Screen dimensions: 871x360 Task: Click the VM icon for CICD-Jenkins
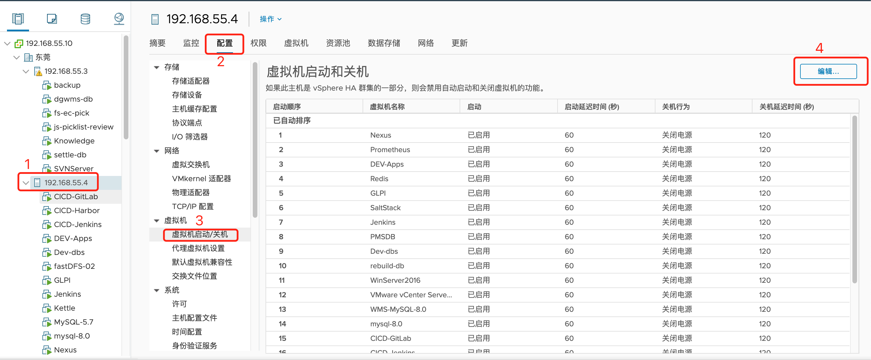pos(47,224)
